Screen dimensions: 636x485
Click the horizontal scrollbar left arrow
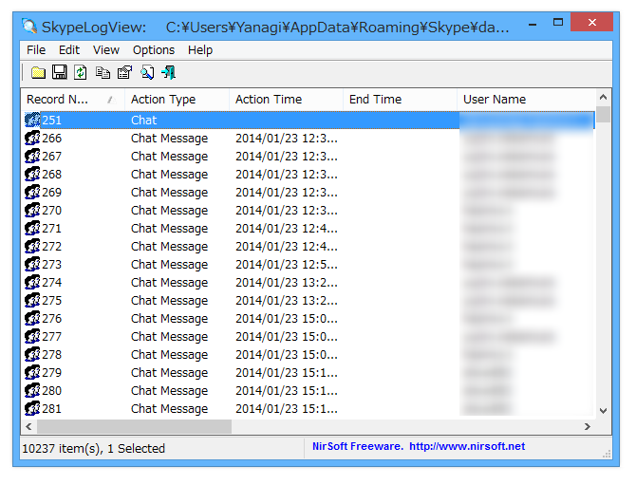[x=28, y=426]
